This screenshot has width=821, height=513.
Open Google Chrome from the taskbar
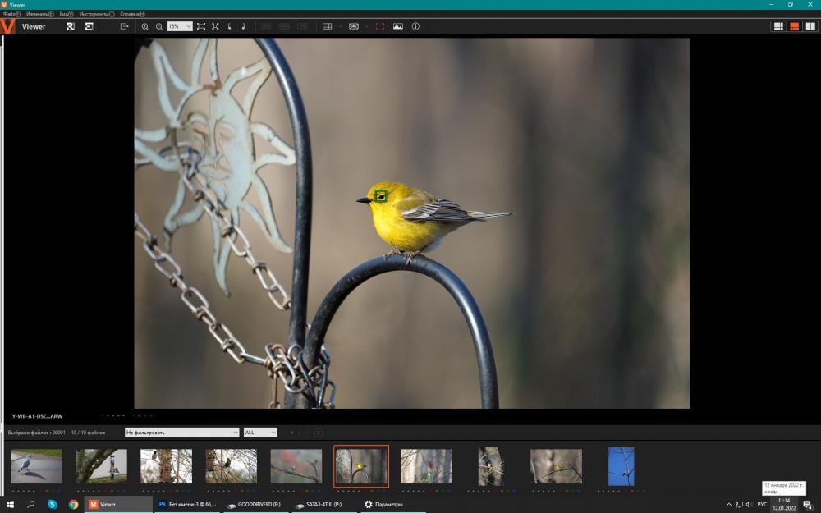click(x=73, y=505)
